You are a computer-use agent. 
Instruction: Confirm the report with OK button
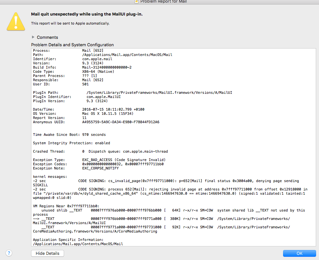299,253
